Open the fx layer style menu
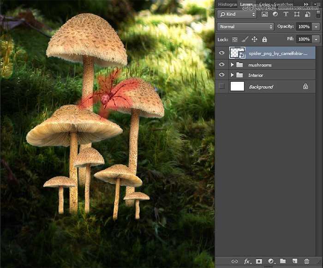This screenshot has height=268, width=323. tap(247, 262)
